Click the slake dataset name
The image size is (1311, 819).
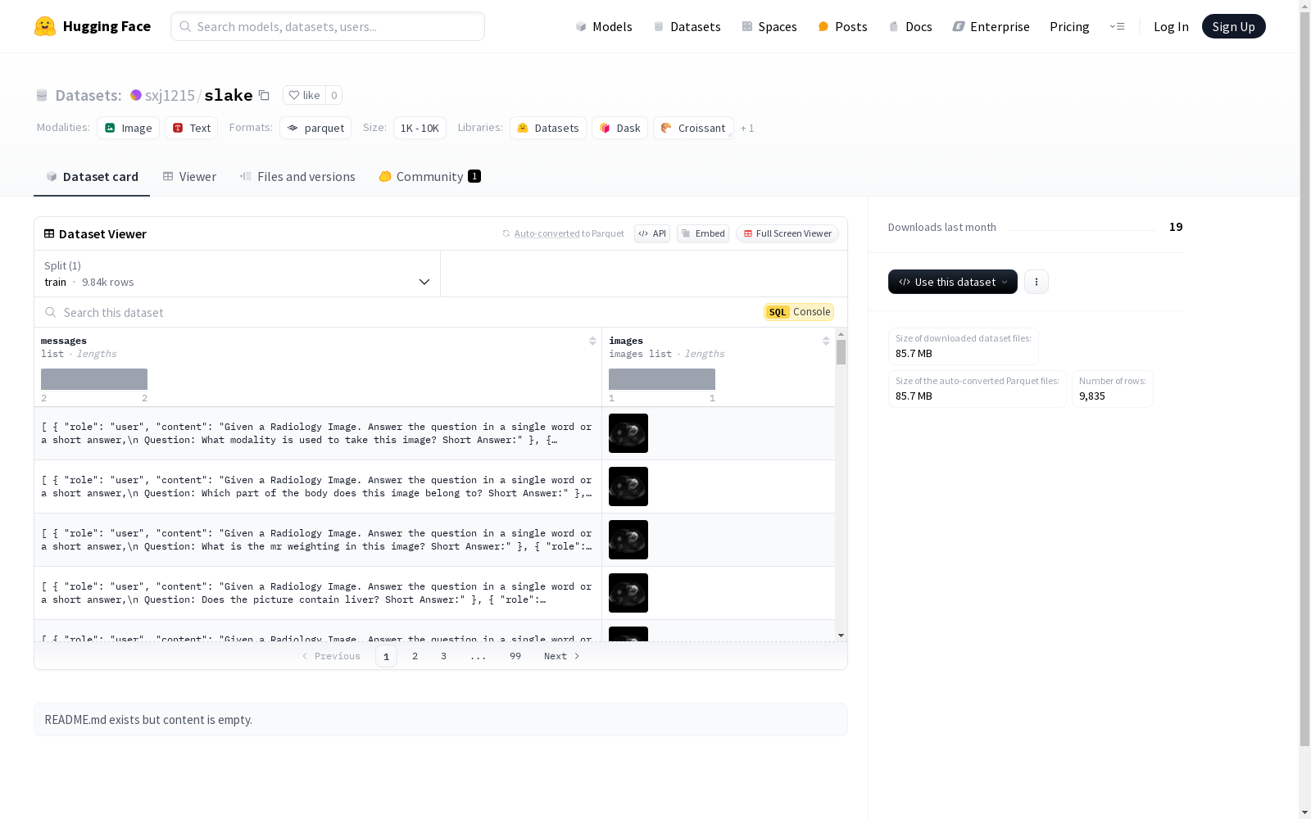tap(228, 95)
